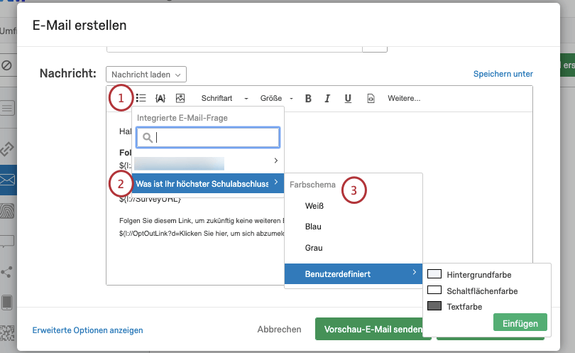
Task: Open the source code view icon
Action: point(371,98)
